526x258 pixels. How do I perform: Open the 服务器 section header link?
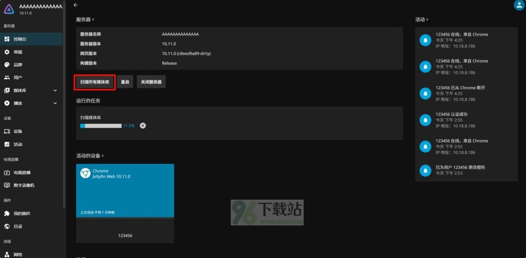85,19
